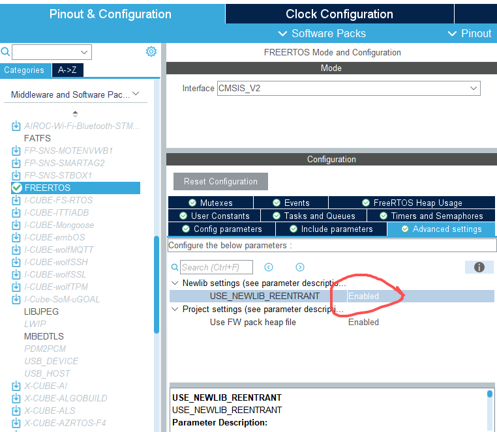The width and height of the screenshot is (497, 432).
Task: Switch to Clock Configuration tab
Action: [339, 14]
